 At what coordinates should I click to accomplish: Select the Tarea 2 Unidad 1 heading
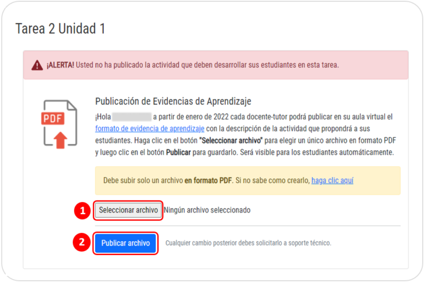tap(60, 29)
